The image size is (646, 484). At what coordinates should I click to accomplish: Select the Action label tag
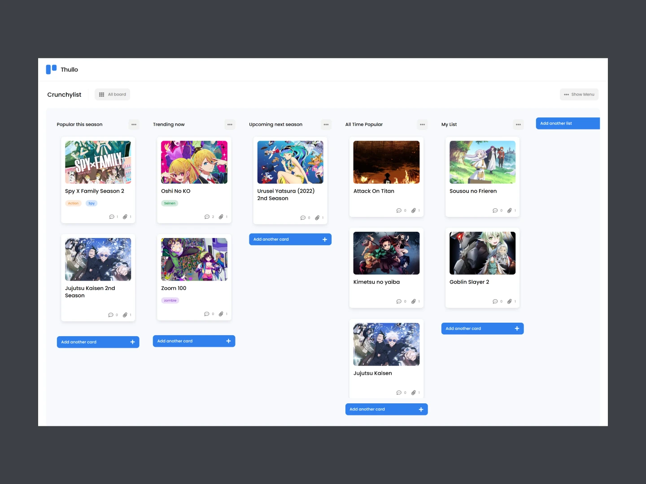(x=73, y=203)
